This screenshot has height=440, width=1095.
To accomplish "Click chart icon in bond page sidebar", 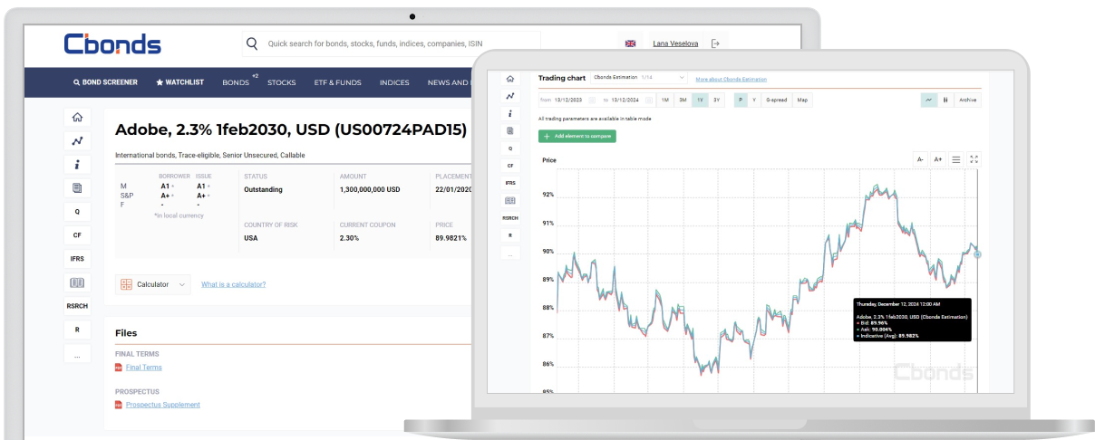I will point(77,141).
